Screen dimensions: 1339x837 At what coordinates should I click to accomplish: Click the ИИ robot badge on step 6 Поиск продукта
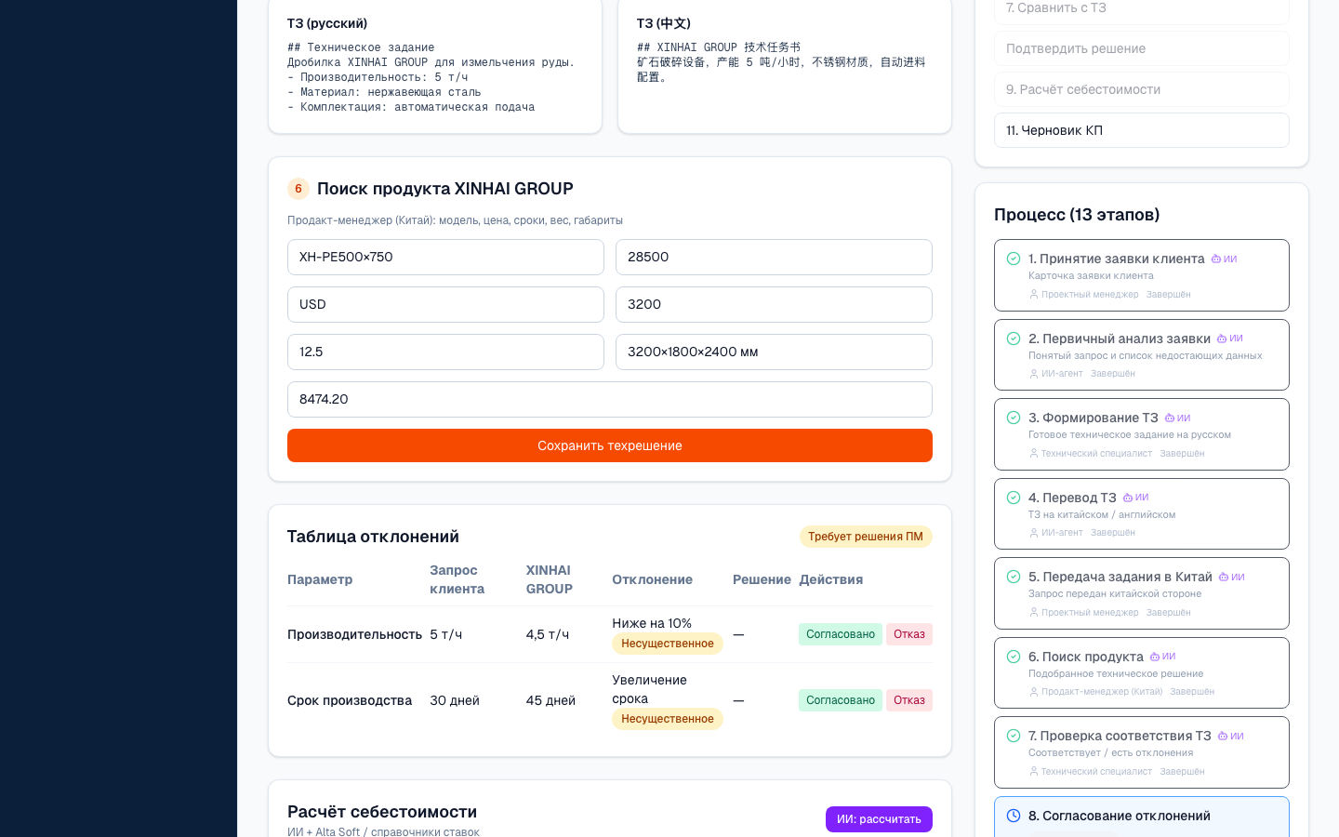(1162, 657)
